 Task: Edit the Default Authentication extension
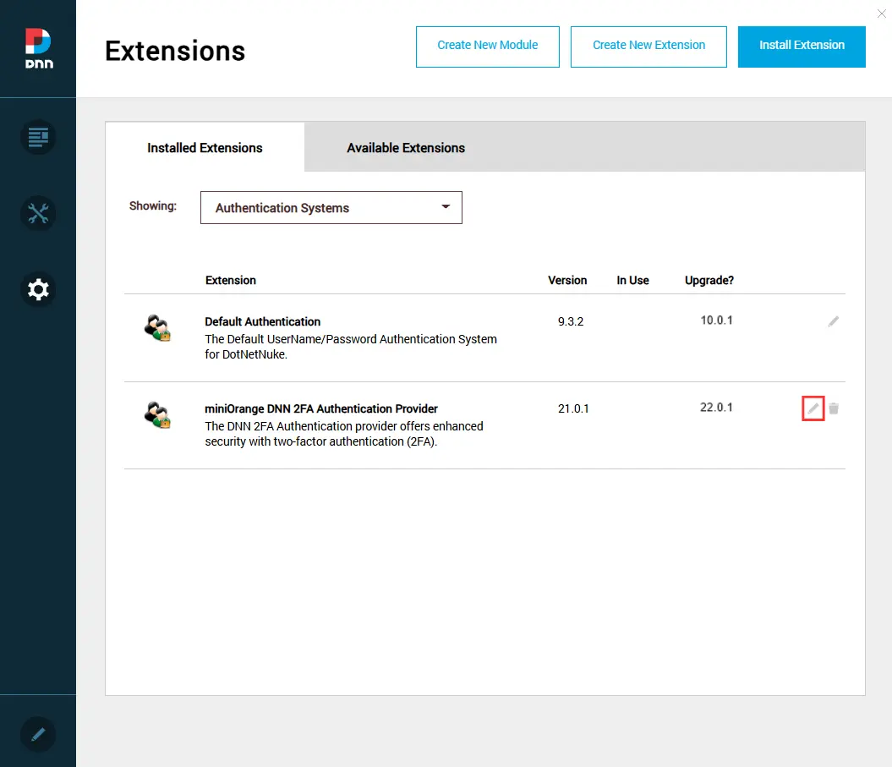point(833,321)
